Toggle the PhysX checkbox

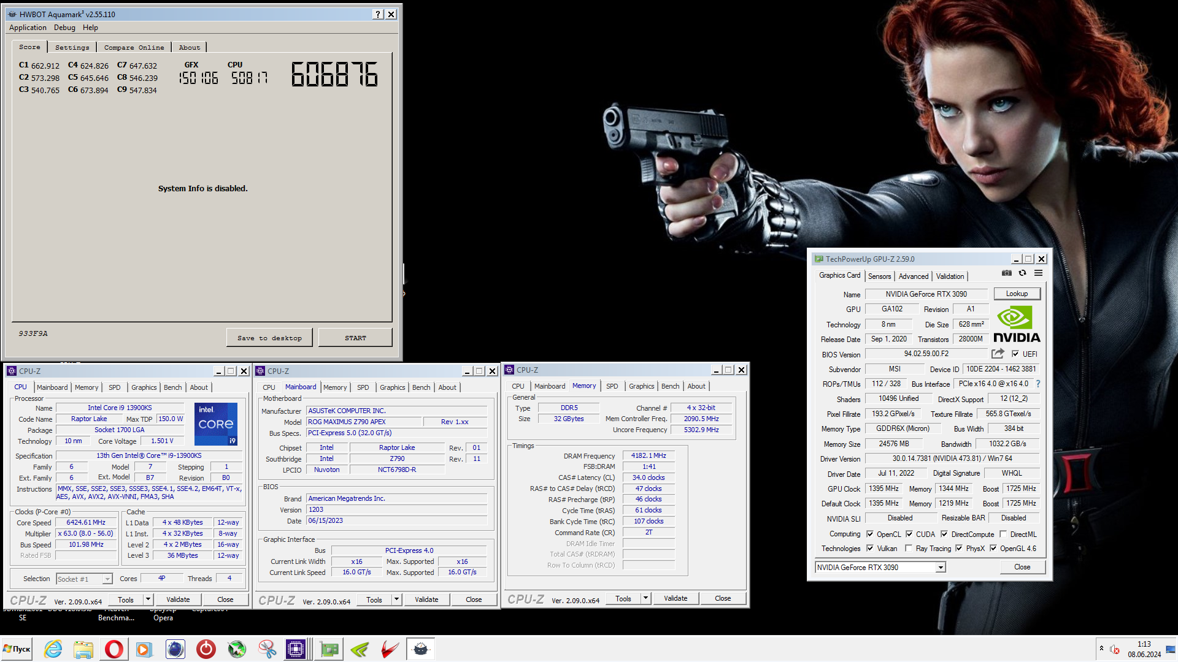959,548
